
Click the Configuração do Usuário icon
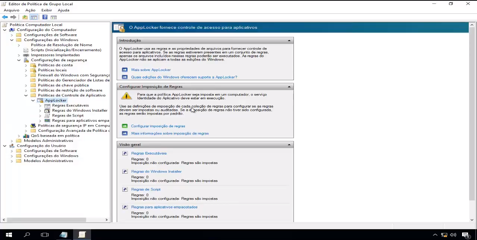[12, 146]
